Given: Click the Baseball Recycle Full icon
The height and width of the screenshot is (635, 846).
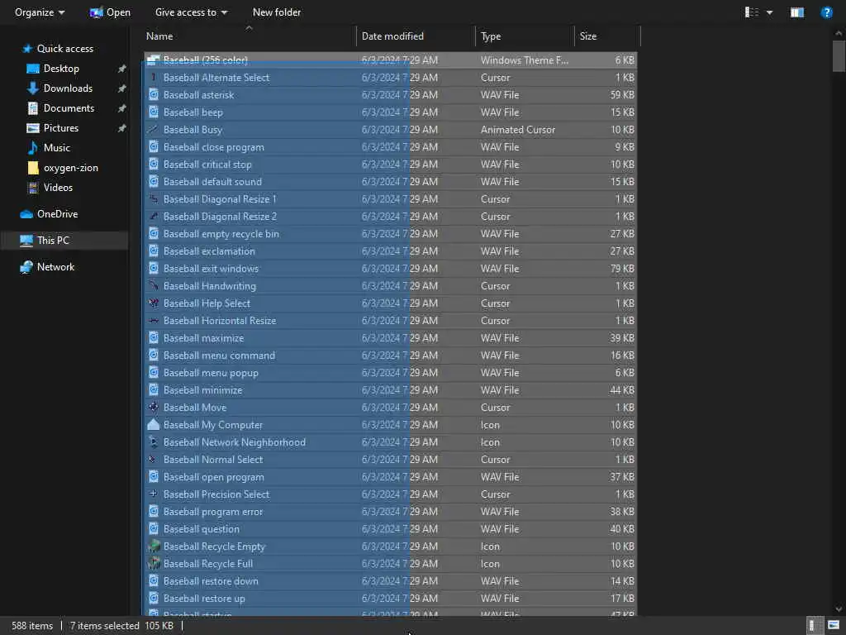Looking at the screenshot, I should pos(153,564).
